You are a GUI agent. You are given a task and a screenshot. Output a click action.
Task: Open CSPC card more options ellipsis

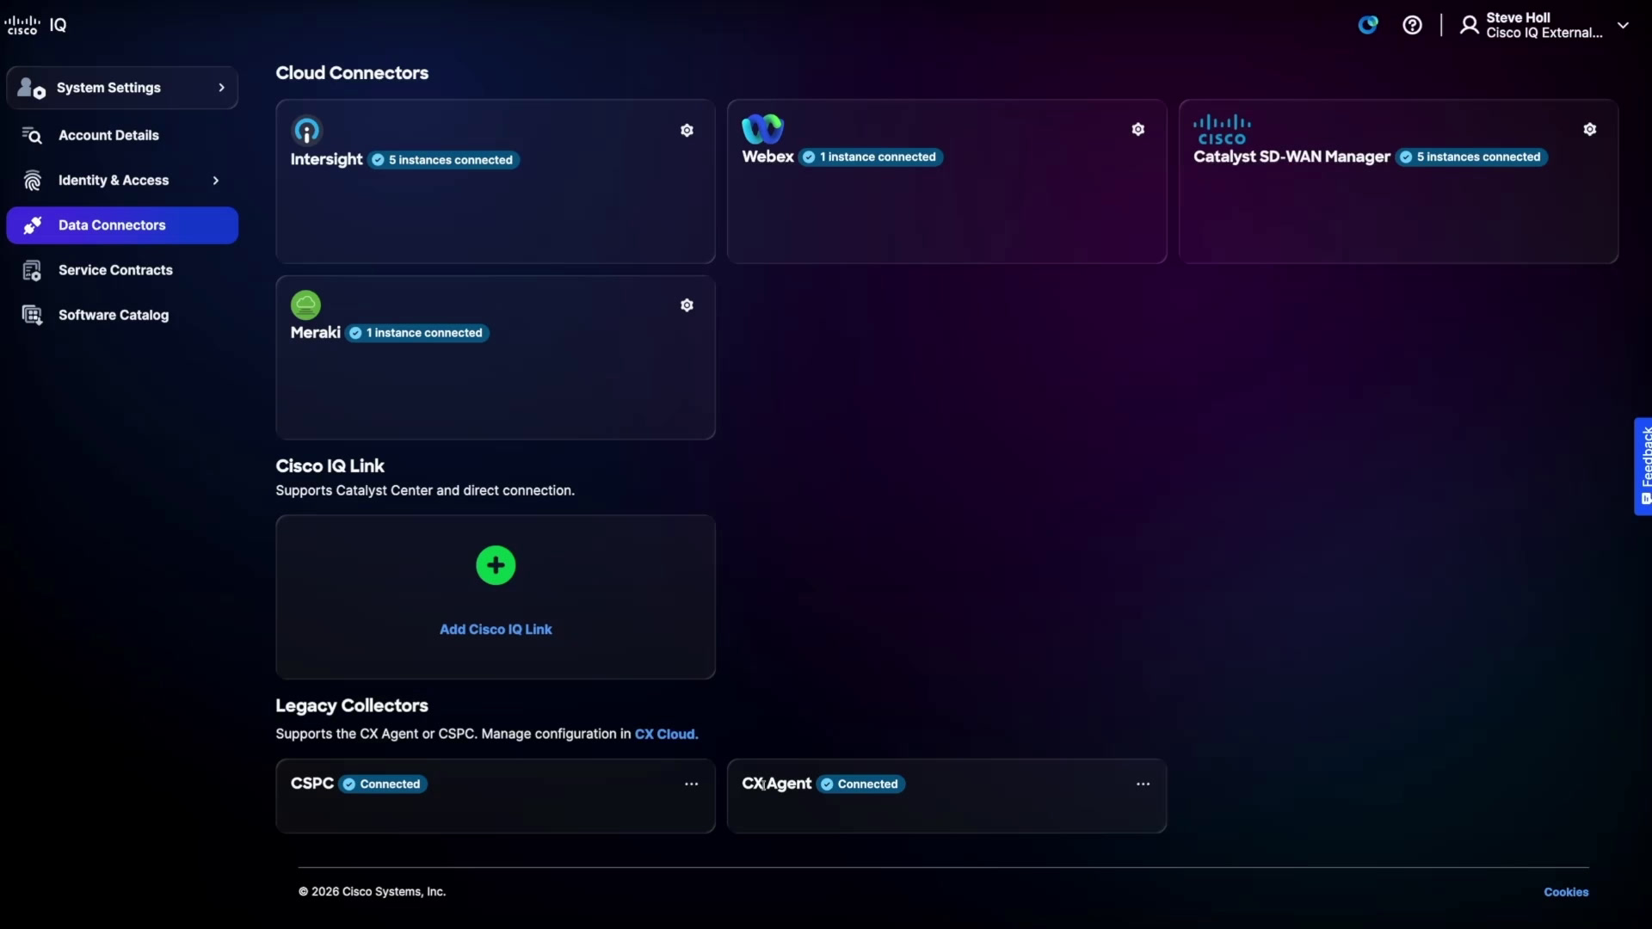click(691, 784)
